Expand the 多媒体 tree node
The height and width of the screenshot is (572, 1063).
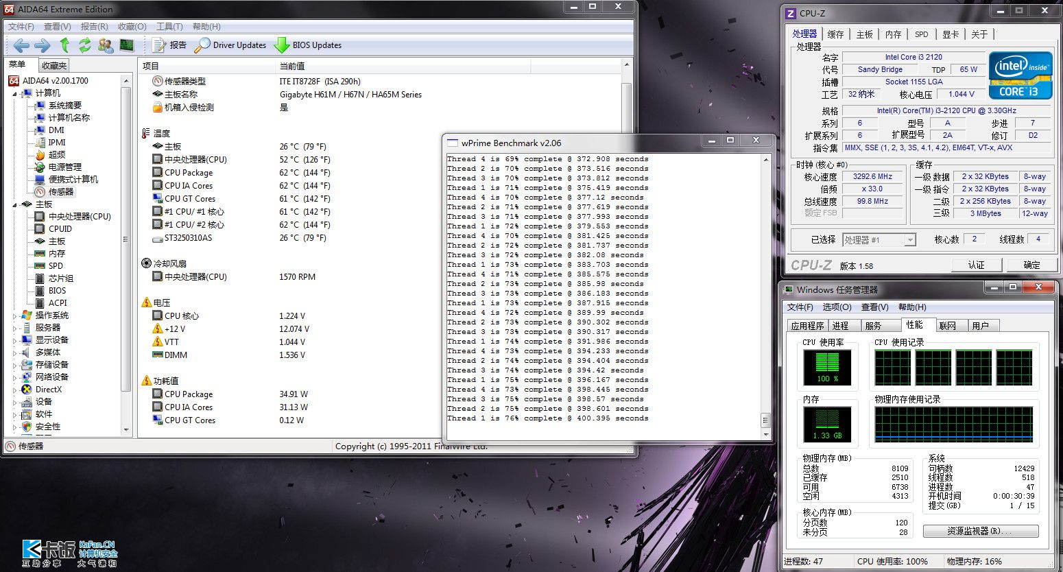[x=15, y=353]
